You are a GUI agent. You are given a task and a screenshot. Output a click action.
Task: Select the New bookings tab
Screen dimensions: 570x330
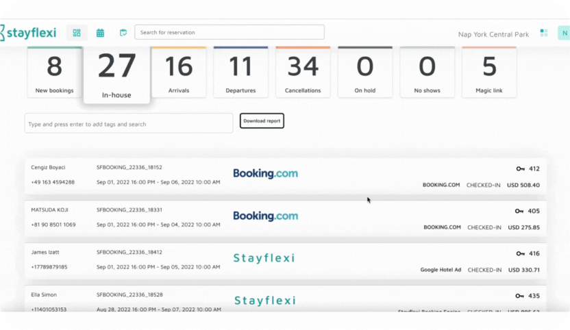click(55, 73)
